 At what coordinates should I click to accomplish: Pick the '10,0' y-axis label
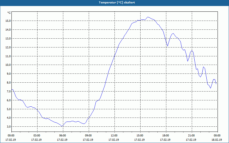tap(8, 65)
